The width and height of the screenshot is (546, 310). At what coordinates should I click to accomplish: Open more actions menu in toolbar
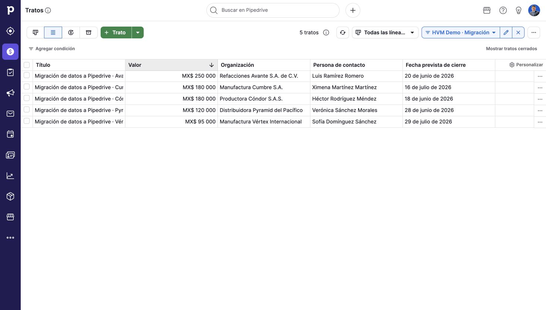[534, 32]
